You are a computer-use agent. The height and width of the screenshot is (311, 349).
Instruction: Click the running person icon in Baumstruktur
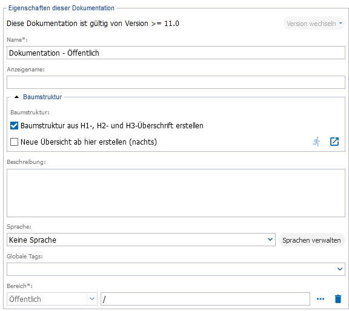click(316, 142)
